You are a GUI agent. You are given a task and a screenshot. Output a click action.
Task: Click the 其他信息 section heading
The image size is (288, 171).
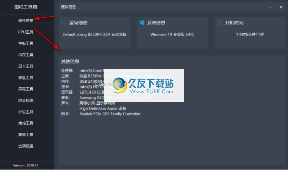coord(70,61)
